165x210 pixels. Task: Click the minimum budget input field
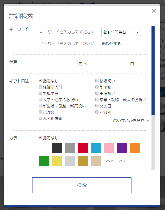pos(57,64)
